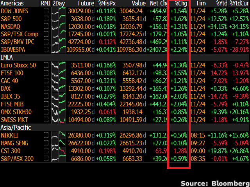This screenshot has width=250, height=187.
Task: Select the CSI 300 index name
Action: click(x=11, y=151)
